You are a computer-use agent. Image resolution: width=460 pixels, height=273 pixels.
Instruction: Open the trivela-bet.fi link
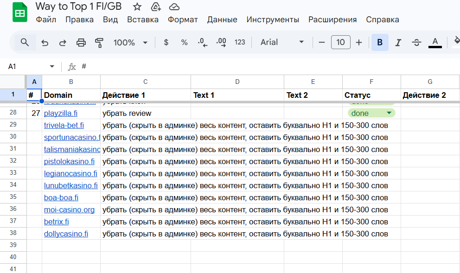[x=64, y=125]
